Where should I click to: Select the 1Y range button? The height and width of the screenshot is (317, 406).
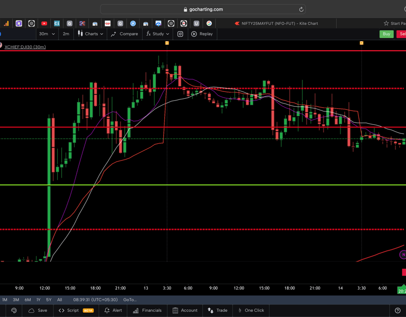(39, 300)
